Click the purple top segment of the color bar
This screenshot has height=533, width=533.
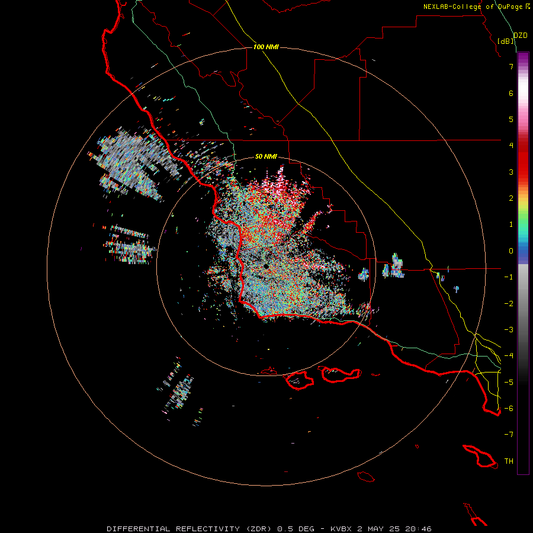point(523,59)
